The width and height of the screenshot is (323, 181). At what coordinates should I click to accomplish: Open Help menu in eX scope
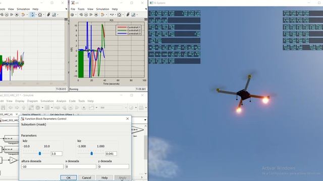point(115,9)
